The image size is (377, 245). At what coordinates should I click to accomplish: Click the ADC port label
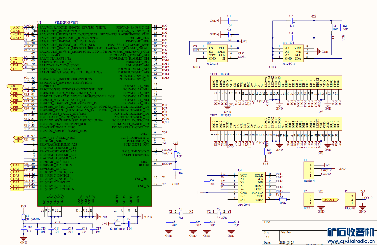16,27
